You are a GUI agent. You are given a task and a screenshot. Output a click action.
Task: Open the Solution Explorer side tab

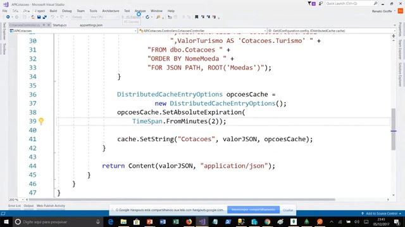pyautogui.click(x=400, y=74)
